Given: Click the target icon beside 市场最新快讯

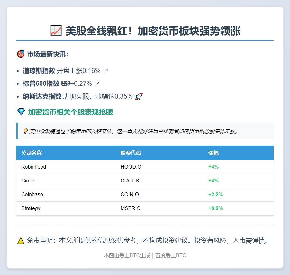Looking at the screenshot, I should pyautogui.click(x=21, y=54).
